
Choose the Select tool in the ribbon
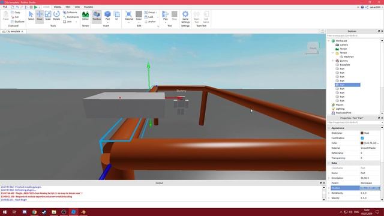[x=31, y=16]
